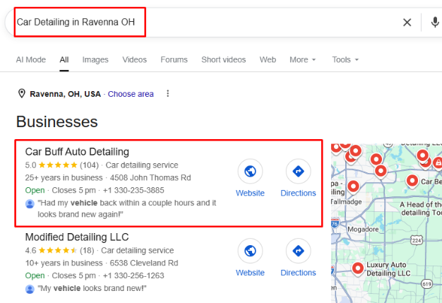Viewport: 442px width, 303px height.
Task: Click the location pin icon beside Ravenna, OH, USA
Action: (x=22, y=93)
